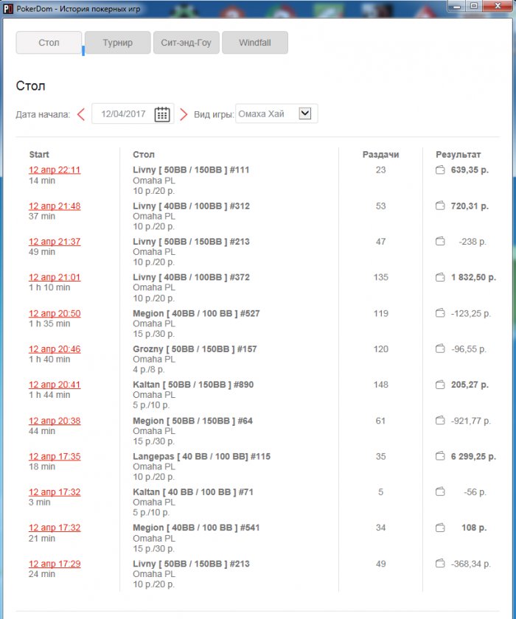516x619 pixels.
Task: Open calendar picker next to start date
Action: (x=162, y=114)
